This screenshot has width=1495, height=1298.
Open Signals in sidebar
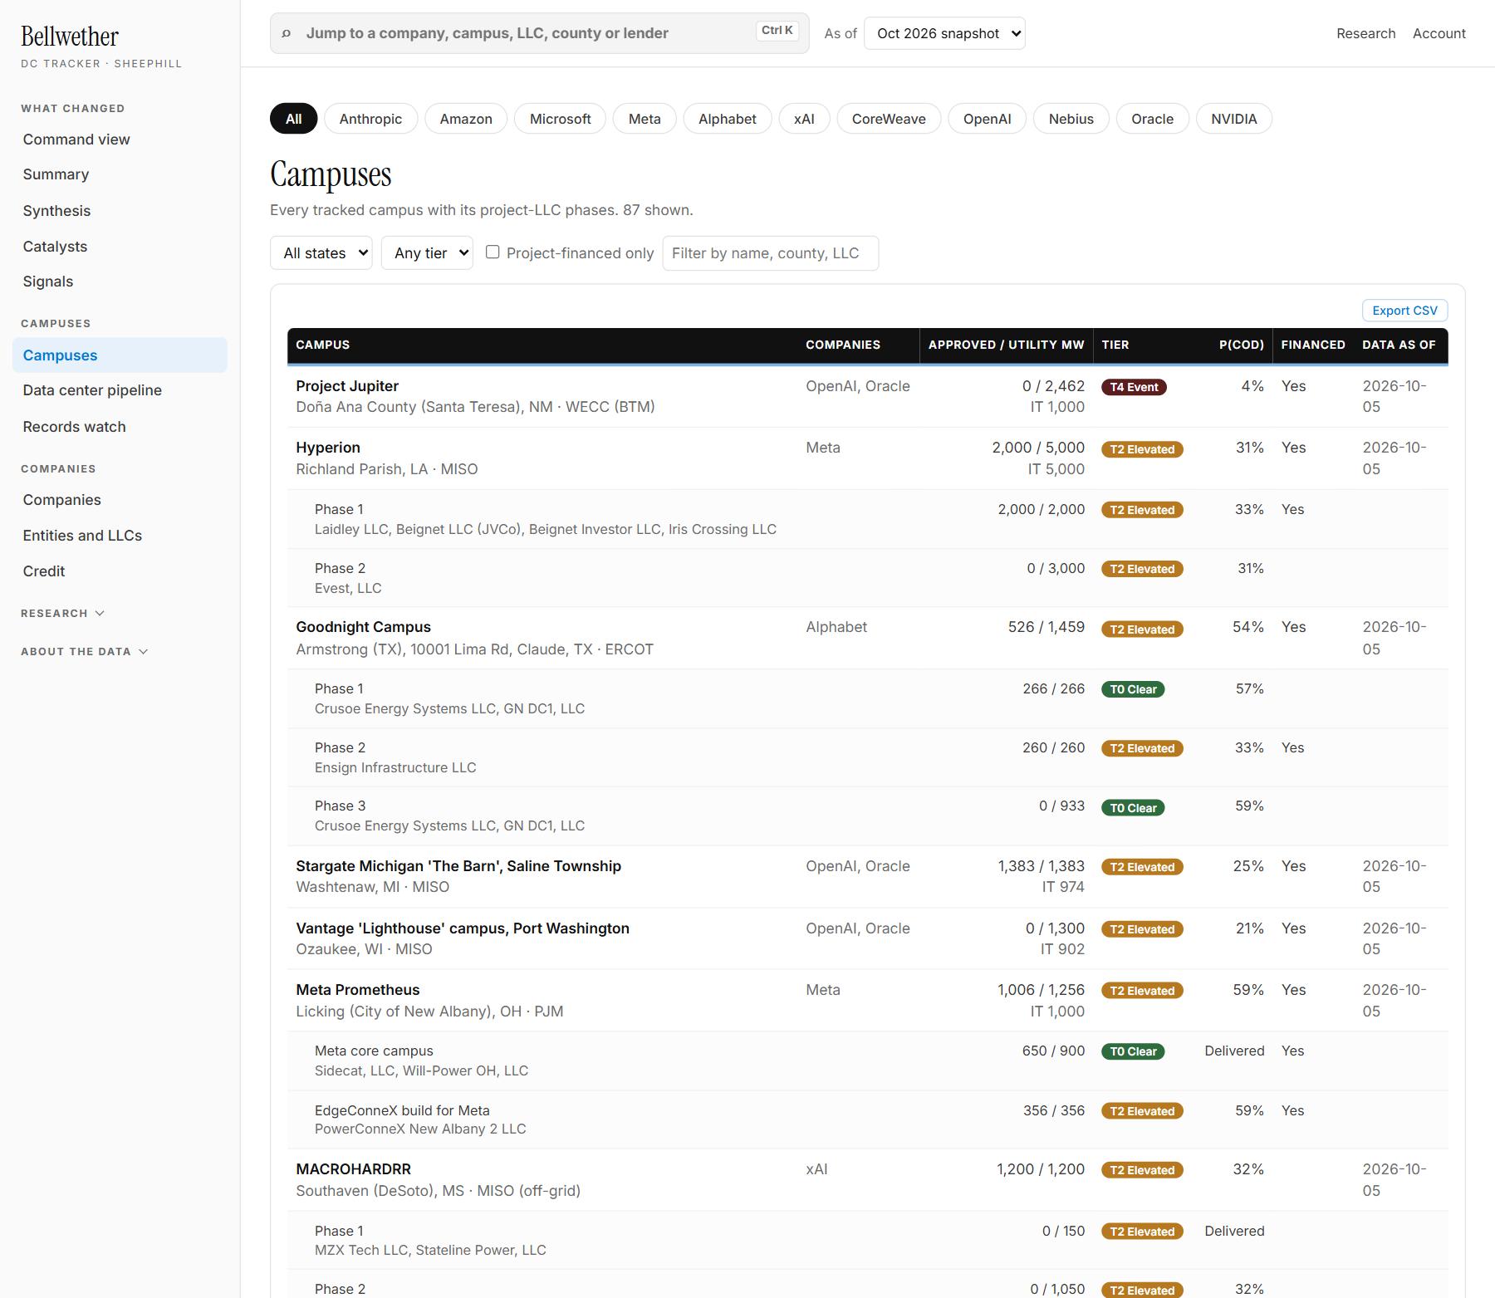click(120, 282)
